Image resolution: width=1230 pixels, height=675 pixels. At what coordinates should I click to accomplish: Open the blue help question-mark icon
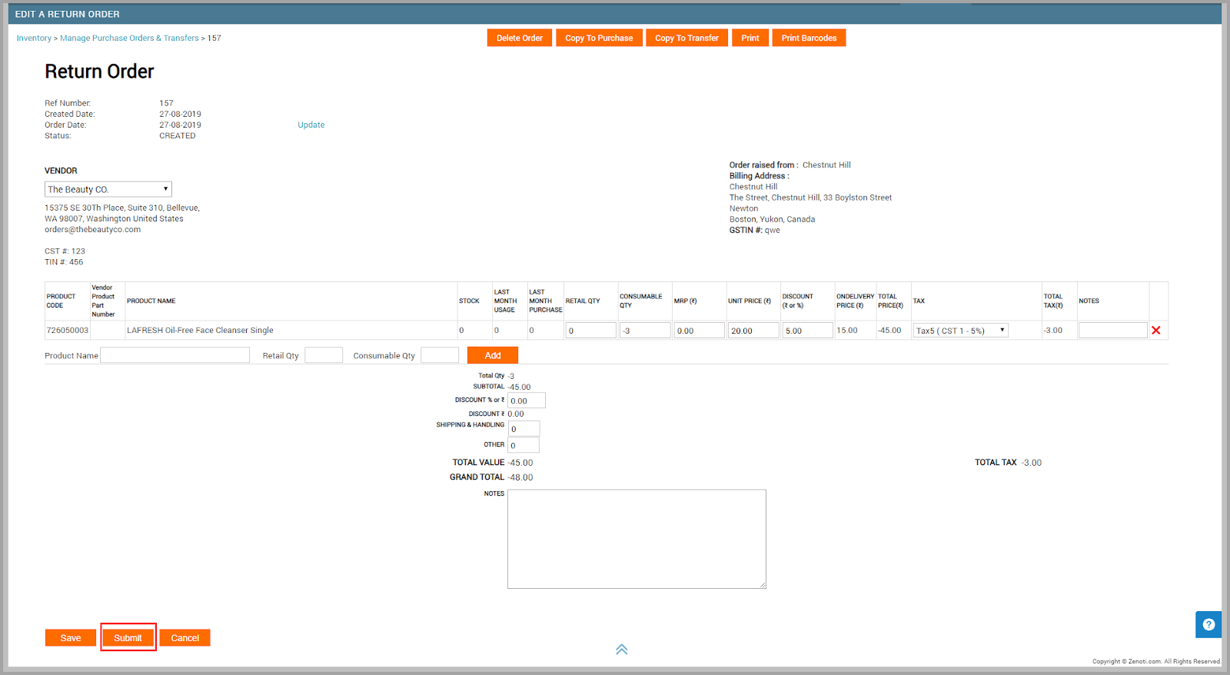coord(1208,624)
